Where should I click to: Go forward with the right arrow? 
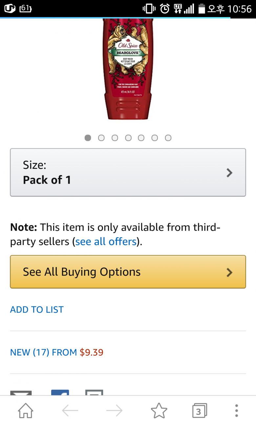114,411
